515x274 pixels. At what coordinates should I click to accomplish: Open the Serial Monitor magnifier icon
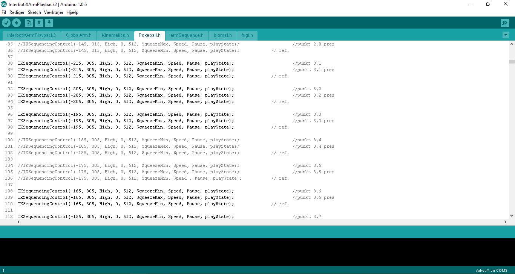pos(505,23)
